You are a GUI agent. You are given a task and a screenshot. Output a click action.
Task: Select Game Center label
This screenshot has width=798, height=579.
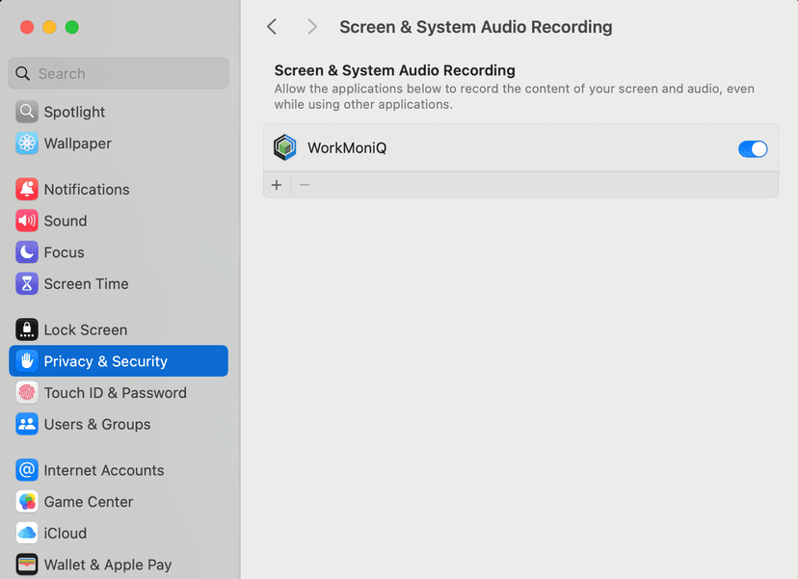point(89,502)
